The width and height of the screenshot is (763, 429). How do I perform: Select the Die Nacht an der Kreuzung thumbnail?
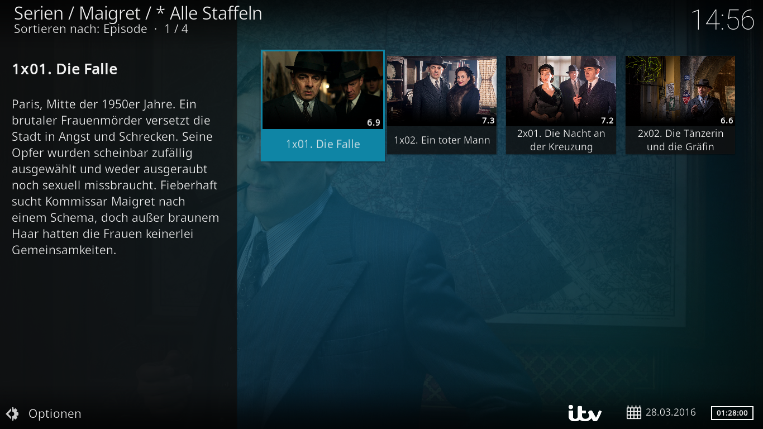(x=561, y=90)
